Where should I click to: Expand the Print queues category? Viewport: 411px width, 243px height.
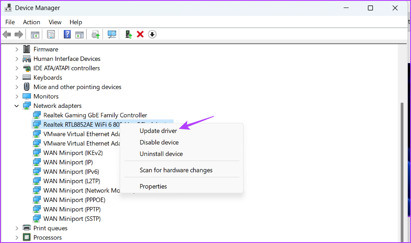point(17,228)
